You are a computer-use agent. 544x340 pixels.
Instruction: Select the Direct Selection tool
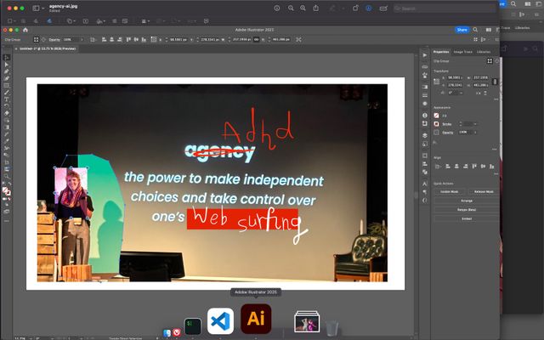click(x=6, y=65)
